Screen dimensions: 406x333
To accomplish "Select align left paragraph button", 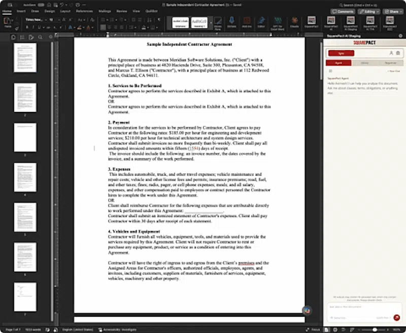I will pos(103,27).
